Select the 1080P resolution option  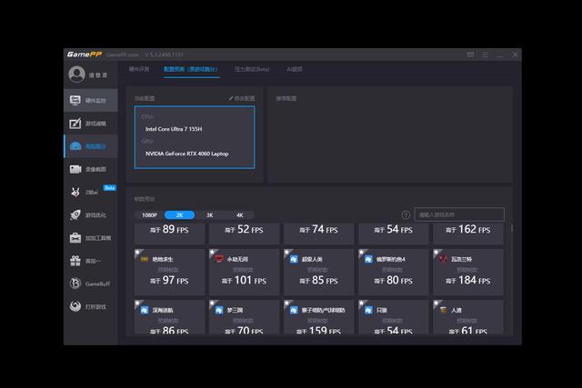149,215
